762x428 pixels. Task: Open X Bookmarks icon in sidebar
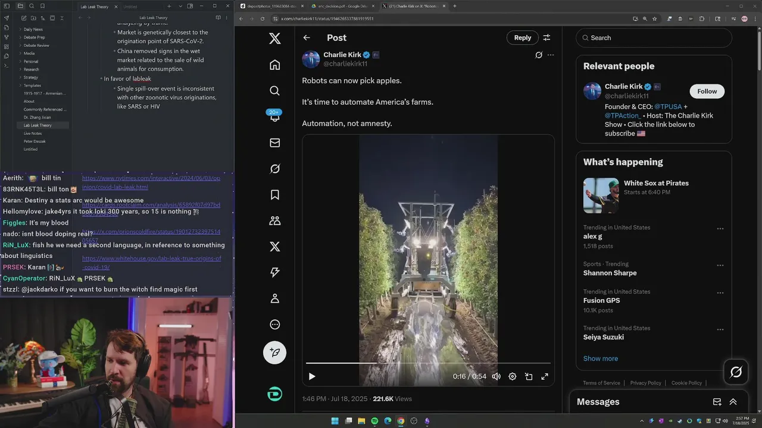(274, 194)
